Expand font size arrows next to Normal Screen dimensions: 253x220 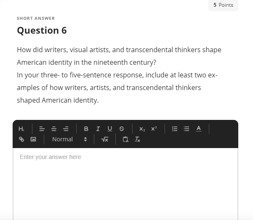pyautogui.click(x=85, y=139)
